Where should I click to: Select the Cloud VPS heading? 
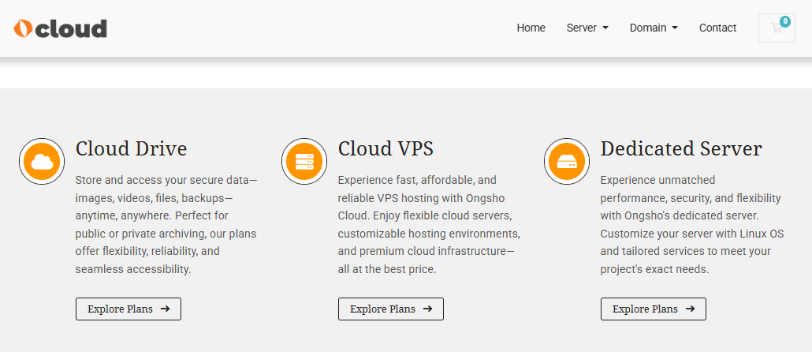pyautogui.click(x=386, y=148)
